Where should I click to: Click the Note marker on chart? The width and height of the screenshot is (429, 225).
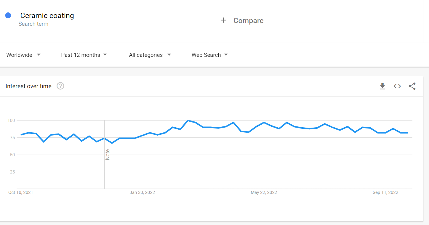click(108, 155)
